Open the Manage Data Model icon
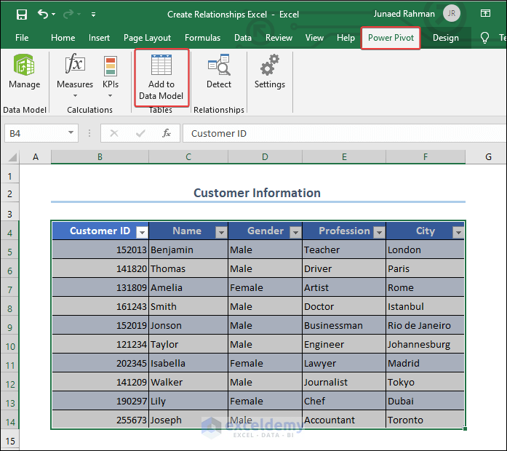 click(24, 66)
